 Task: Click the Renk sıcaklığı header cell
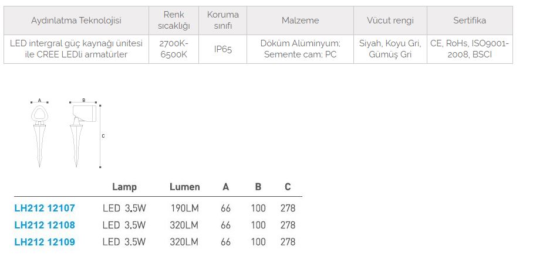[x=174, y=21]
